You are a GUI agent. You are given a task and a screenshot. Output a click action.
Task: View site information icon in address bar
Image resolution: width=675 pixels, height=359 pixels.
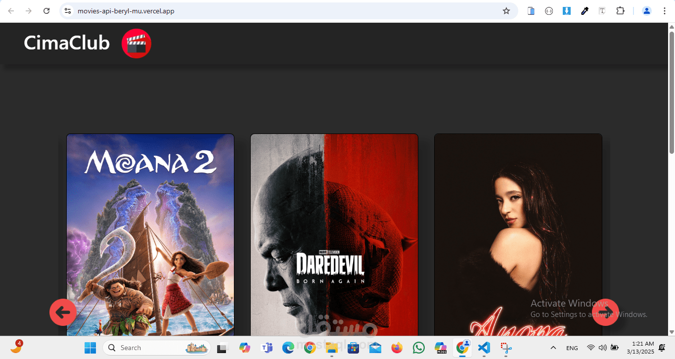coord(68,11)
